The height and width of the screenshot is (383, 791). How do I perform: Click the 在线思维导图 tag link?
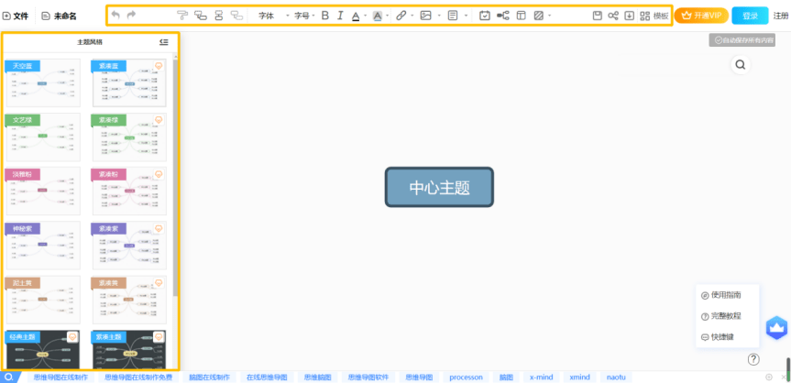267,377
